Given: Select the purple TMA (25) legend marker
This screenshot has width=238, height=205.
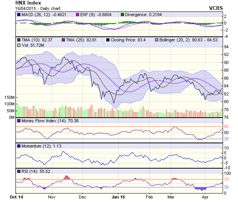Looking at the screenshot, I should coord(63,40).
